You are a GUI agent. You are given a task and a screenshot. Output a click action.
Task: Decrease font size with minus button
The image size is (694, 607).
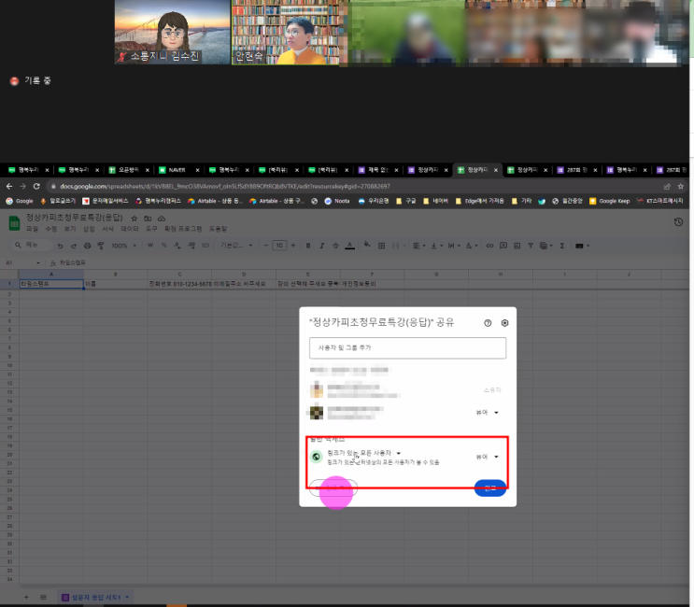[265, 246]
